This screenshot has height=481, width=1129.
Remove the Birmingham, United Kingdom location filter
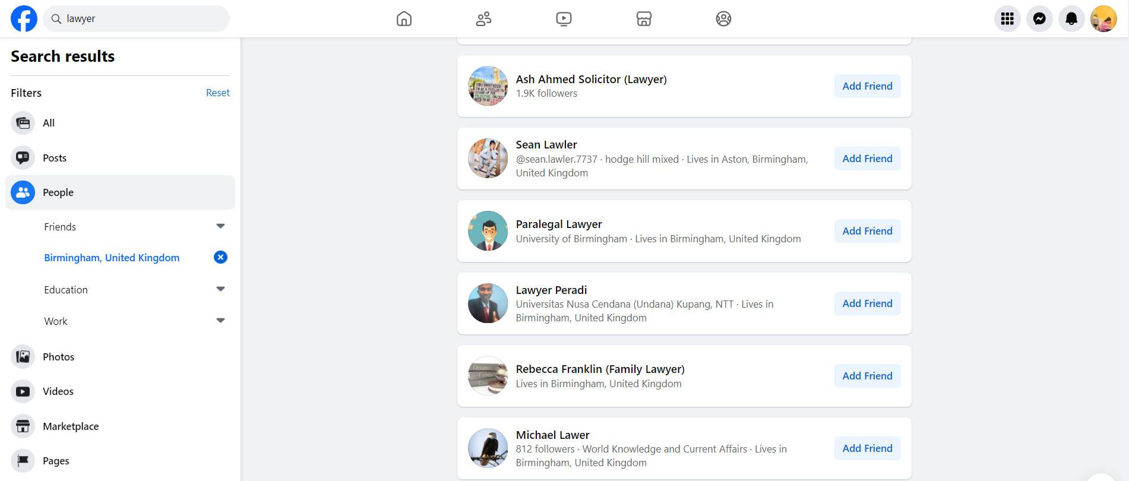(220, 257)
